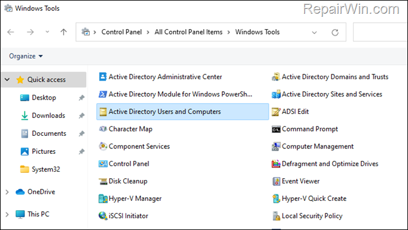Select the Event Viewer label

click(x=300, y=181)
